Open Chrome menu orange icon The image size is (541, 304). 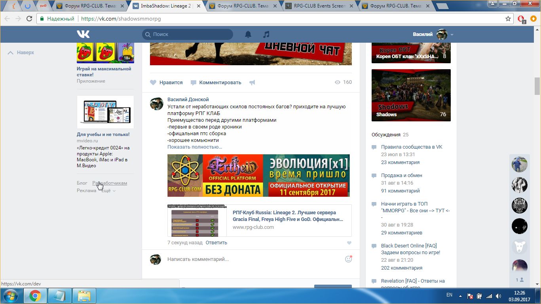coord(533,19)
